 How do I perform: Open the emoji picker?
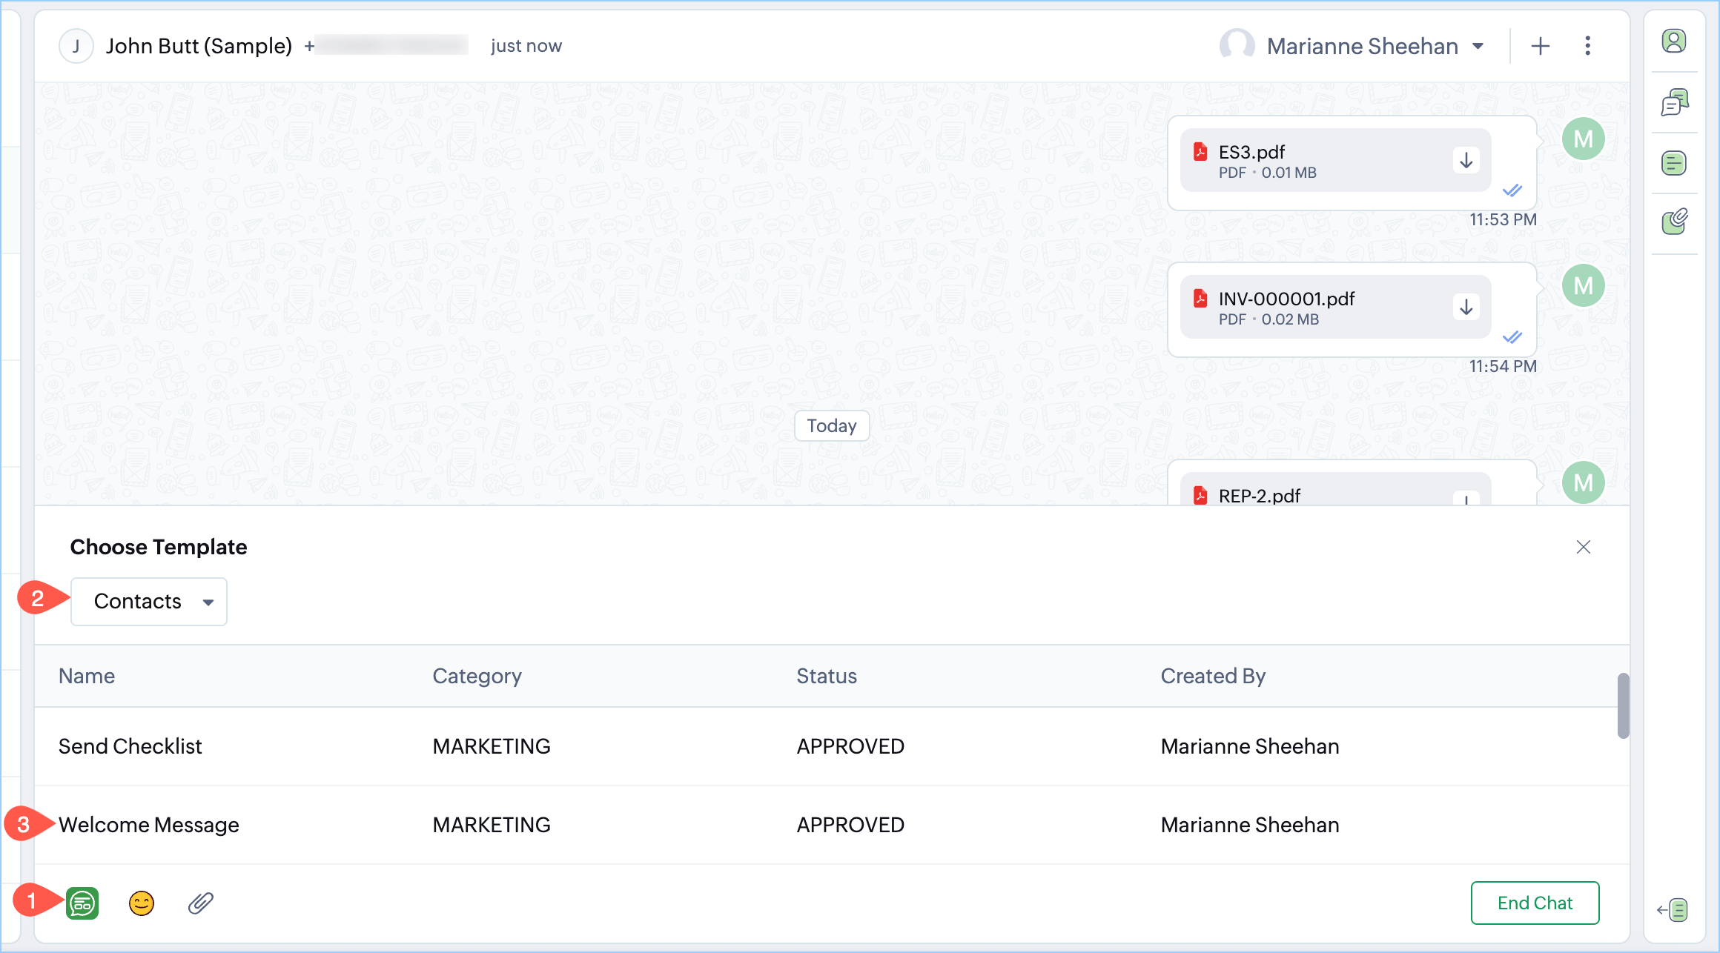tap(141, 903)
